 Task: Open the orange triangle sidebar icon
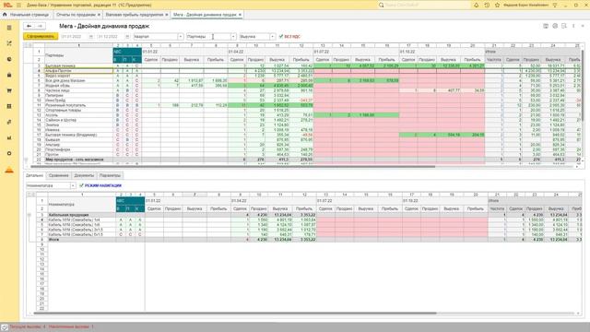click(x=9, y=170)
